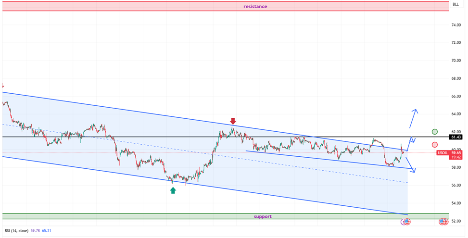Click the green up arrow marker
The image size is (468, 238).
[x=173, y=190]
